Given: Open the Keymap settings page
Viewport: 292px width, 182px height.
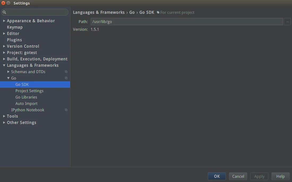Looking at the screenshot, I should click(15, 27).
